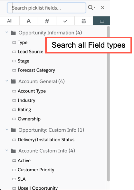Click the magnifier search options icon

tap(91, 8)
